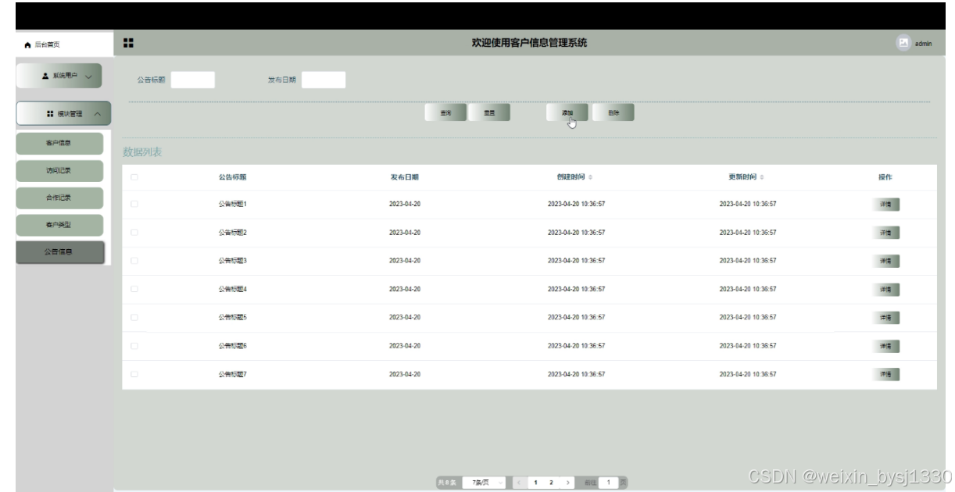Click the grid icon on 模块管理
Screen dimensions: 955x492
[50, 114]
